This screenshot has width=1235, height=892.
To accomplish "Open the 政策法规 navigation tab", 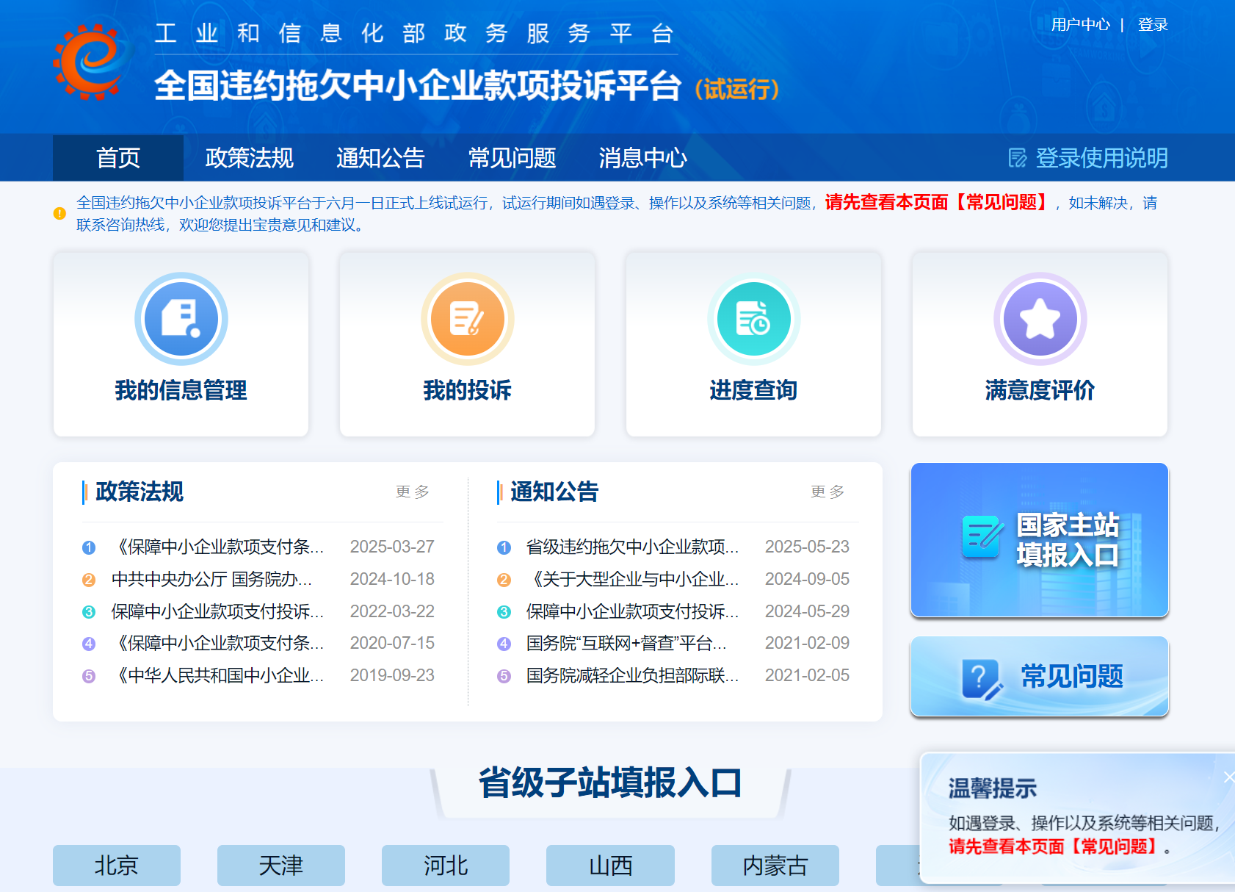I will (249, 158).
